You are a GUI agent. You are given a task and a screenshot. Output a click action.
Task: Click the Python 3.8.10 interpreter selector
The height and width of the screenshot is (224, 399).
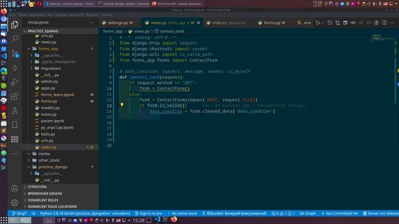(85, 213)
